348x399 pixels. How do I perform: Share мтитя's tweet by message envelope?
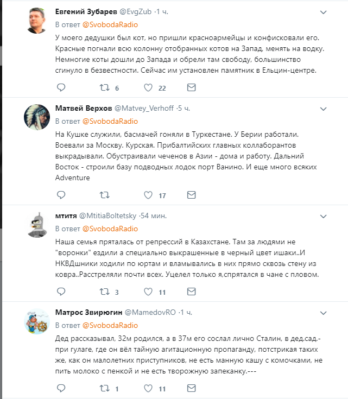(x=192, y=292)
